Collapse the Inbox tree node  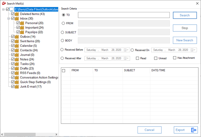(9, 18)
